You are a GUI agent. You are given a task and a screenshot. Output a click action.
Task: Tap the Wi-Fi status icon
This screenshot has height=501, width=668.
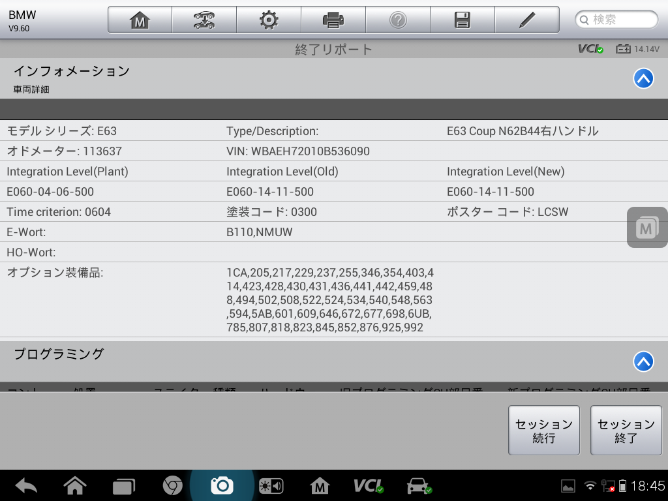[590, 485]
